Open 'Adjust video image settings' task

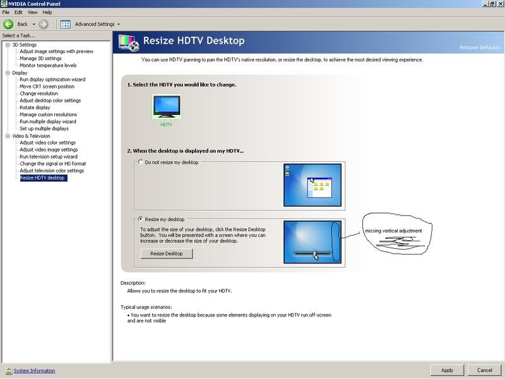point(49,150)
